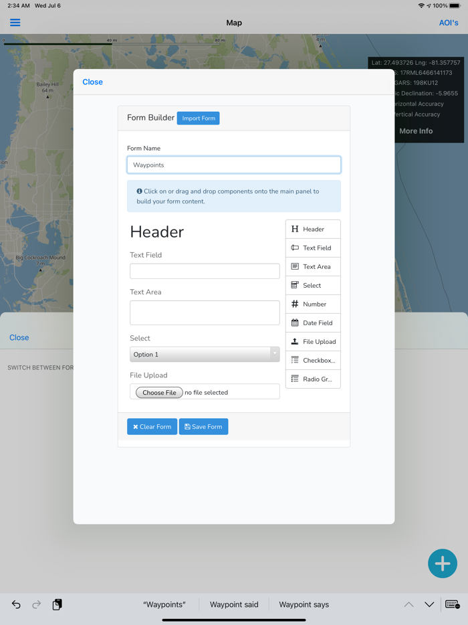Tap the undo arrow in keyboard bar
This screenshot has height=625, width=468.
(x=16, y=605)
